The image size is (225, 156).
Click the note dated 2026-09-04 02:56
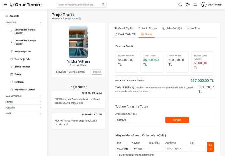tap(78, 100)
